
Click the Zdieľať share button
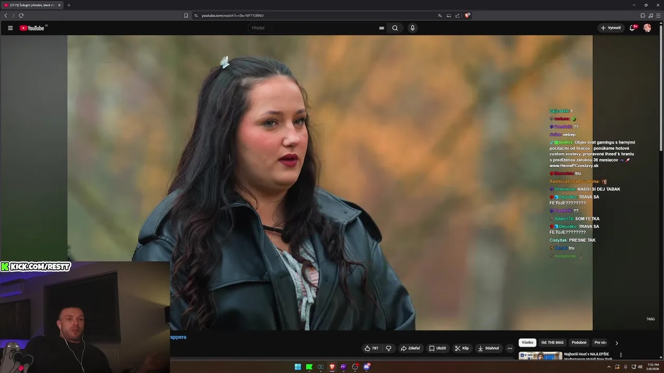click(410, 348)
